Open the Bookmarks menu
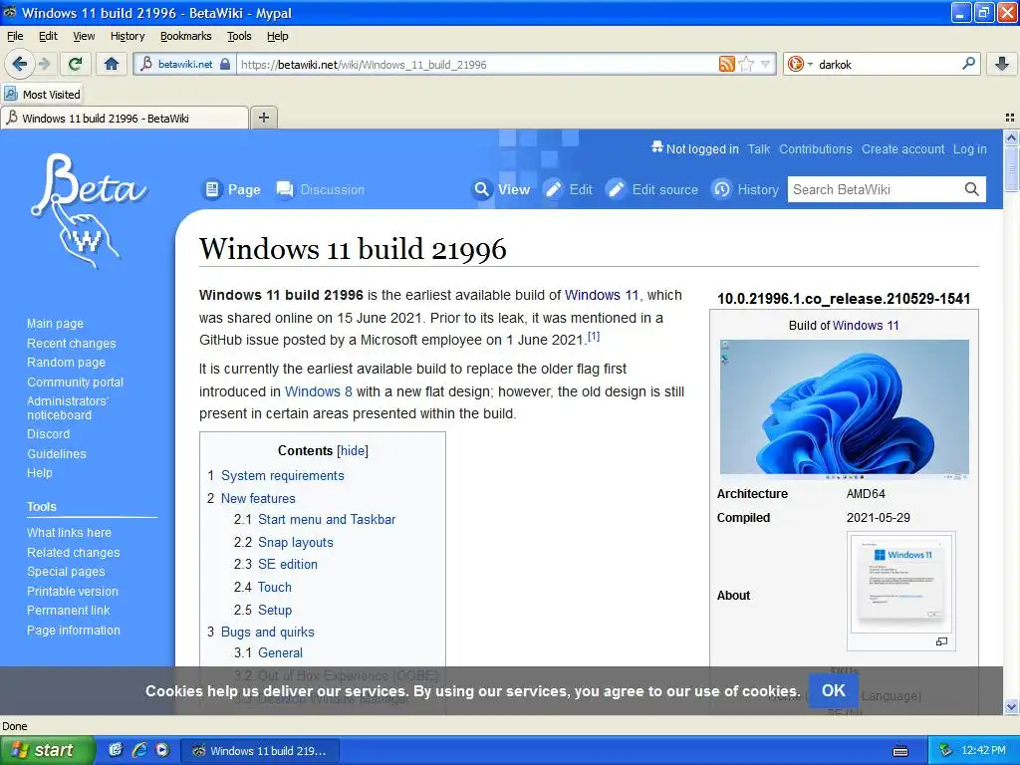The image size is (1020, 765). click(x=186, y=37)
